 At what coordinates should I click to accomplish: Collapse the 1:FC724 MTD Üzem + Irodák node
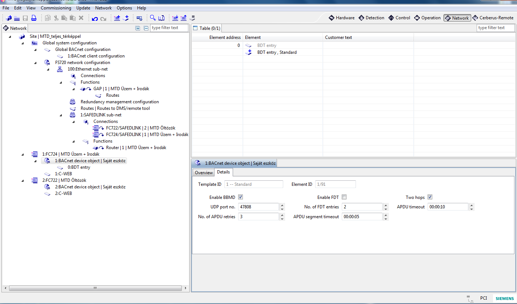click(x=23, y=154)
